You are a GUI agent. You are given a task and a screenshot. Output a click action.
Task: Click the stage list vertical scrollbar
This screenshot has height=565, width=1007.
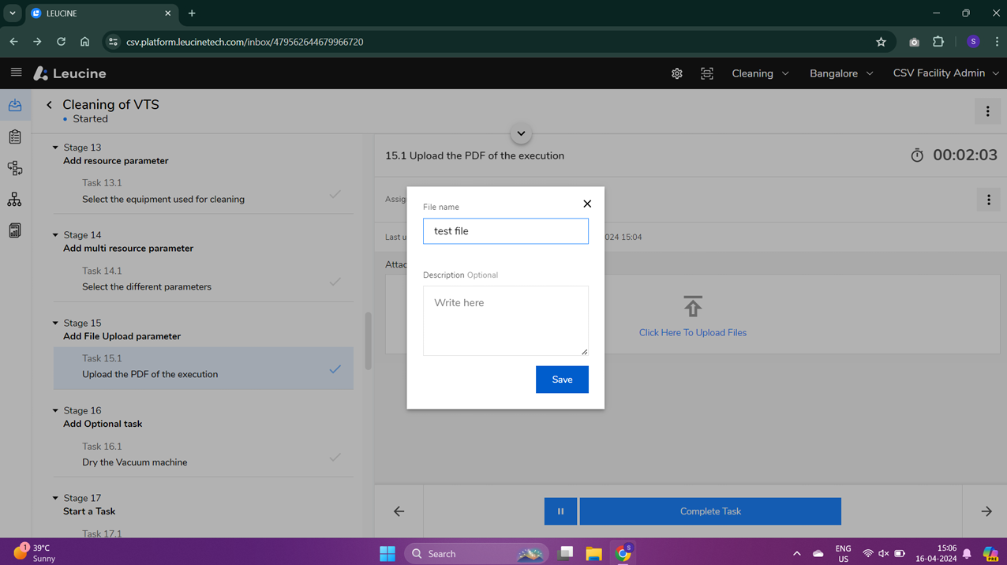368,341
